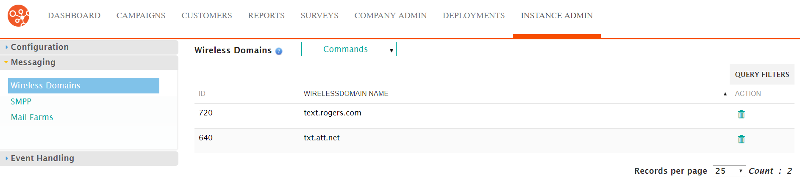Open Company Admin in navigation
Image resolution: width=800 pixels, height=178 pixels.
[391, 16]
